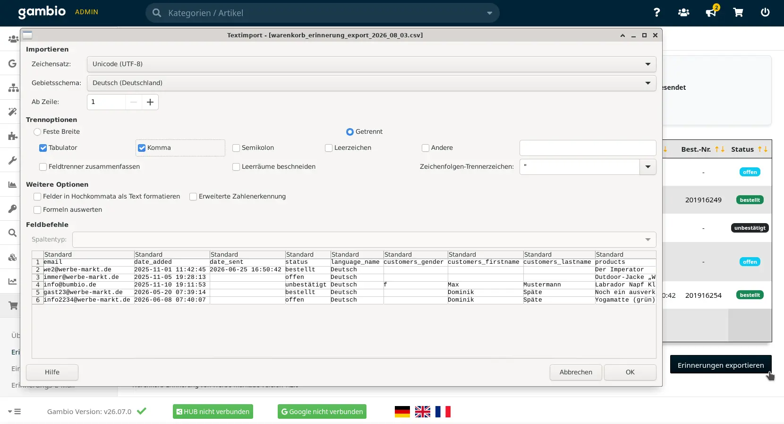Uncheck the Komma separator checkbox

point(142,148)
